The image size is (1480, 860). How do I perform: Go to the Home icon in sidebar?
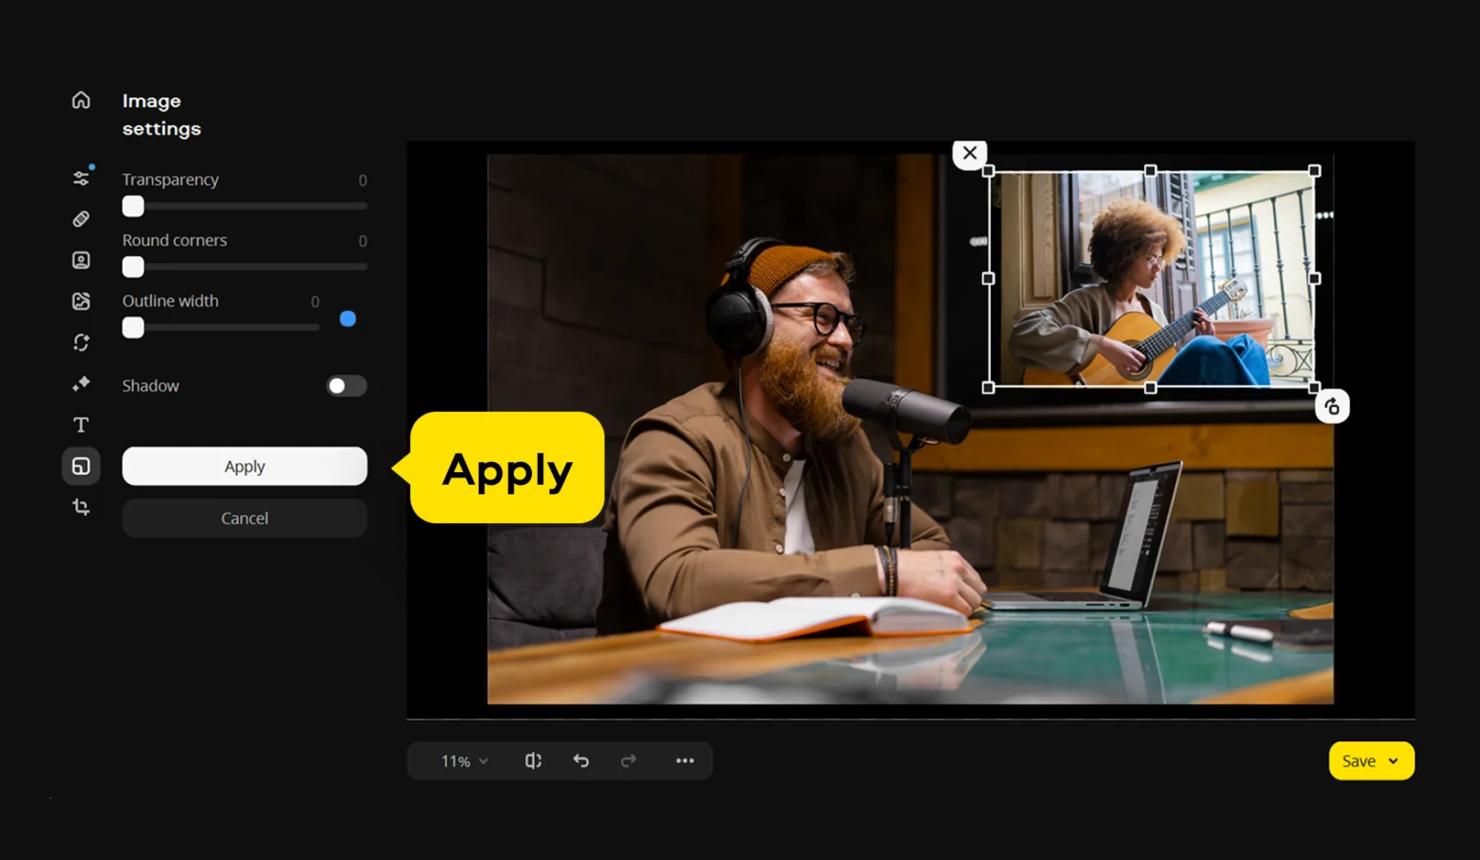click(82, 100)
